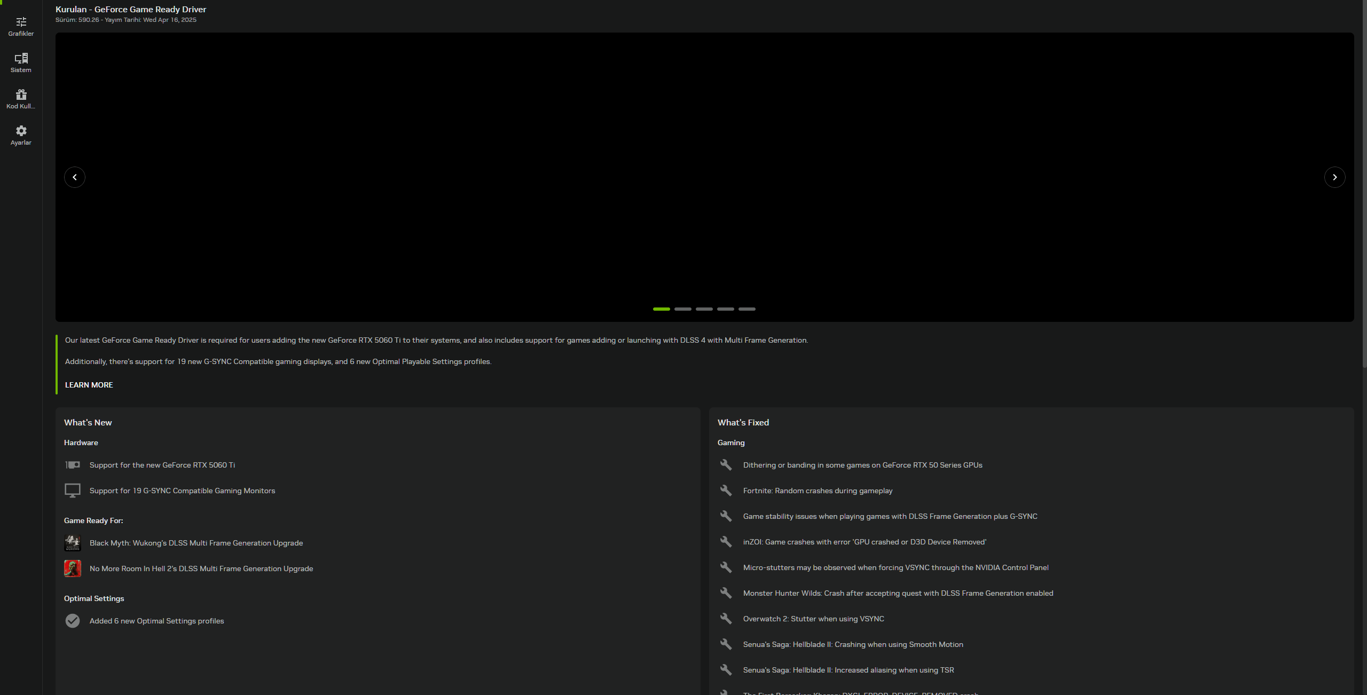Screen dimensions: 1367x695
Task: Select No More Room In Hell 2's DLSS text
Action: pyautogui.click(x=201, y=568)
